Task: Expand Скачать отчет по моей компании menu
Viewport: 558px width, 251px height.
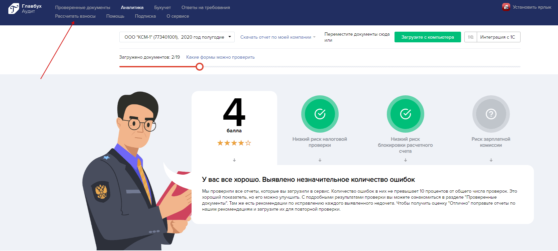Action: coord(277,37)
